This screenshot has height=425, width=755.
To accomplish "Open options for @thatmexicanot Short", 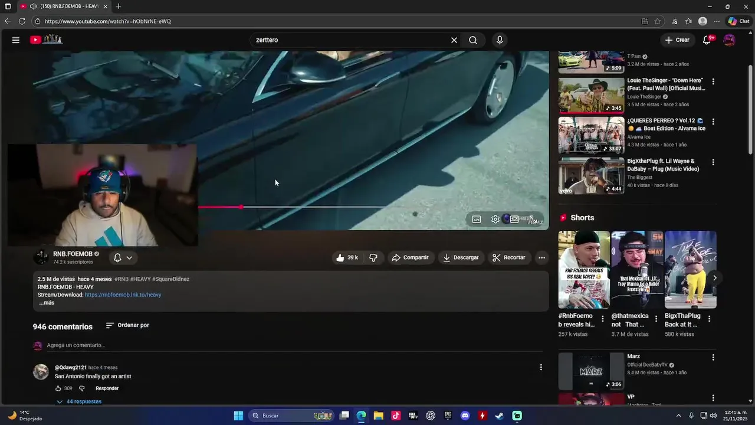I will (x=656, y=319).
